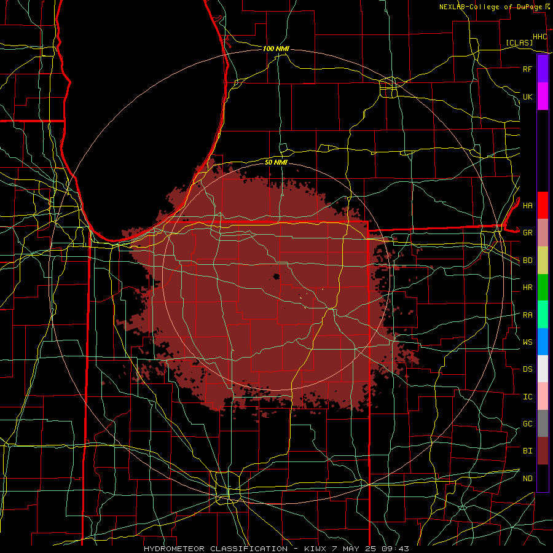The height and width of the screenshot is (553, 553).
Task: Click the "KIWX" radar site identifier
Action: (316, 549)
